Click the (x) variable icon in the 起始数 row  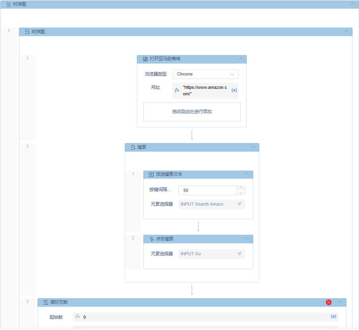click(333, 316)
